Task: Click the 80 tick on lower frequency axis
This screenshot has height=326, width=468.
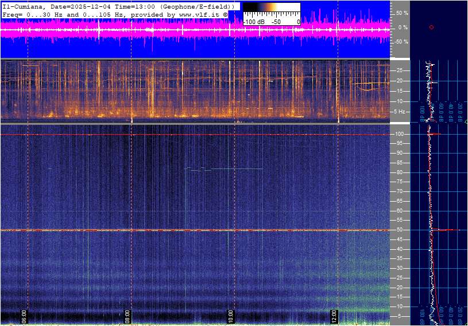Action: click(x=400, y=172)
